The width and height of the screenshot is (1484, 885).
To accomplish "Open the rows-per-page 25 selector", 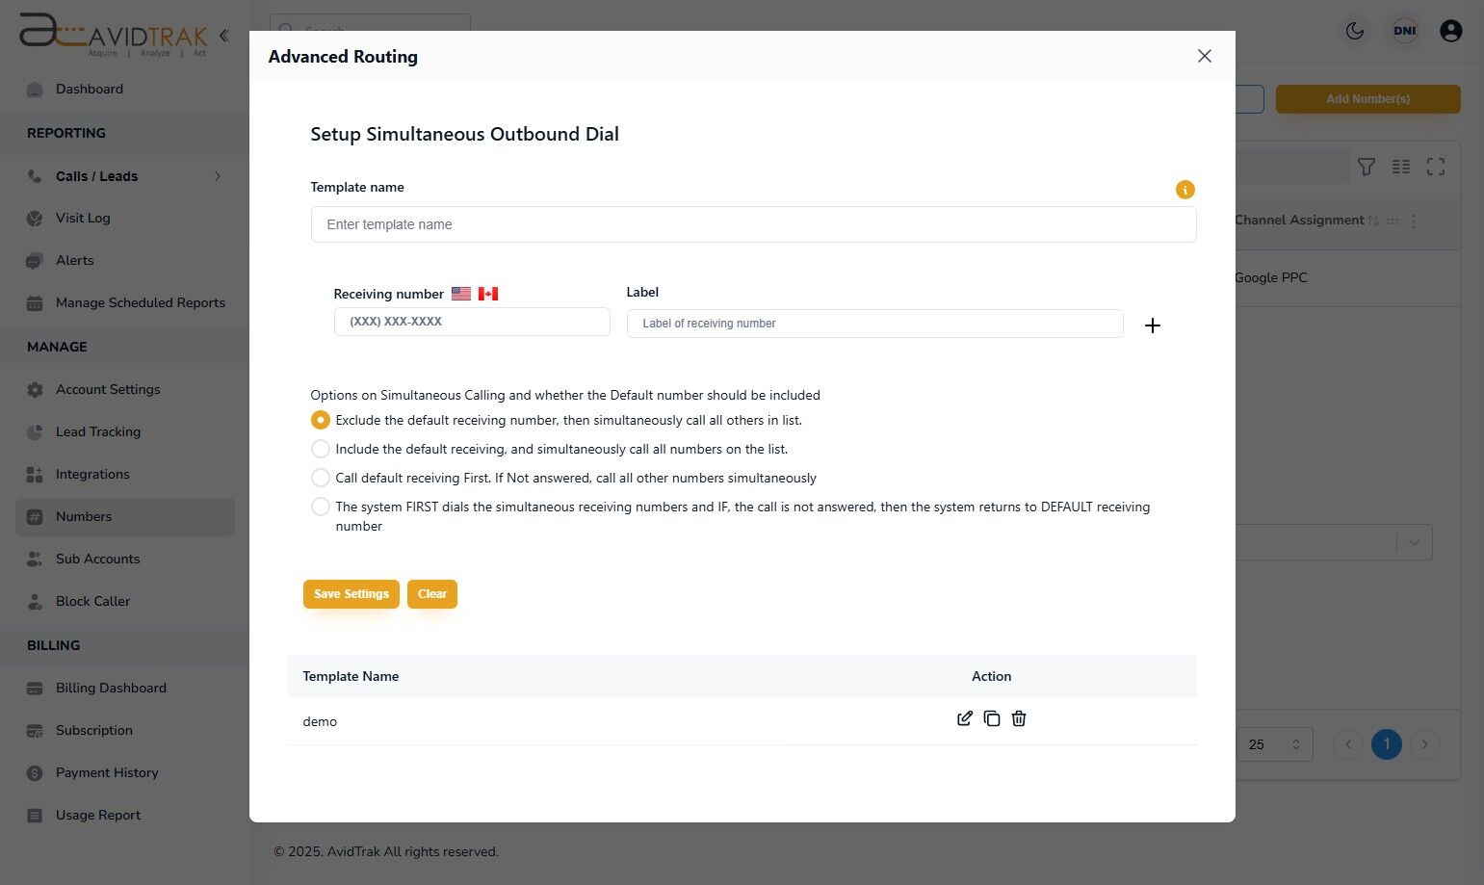I will pyautogui.click(x=1274, y=744).
